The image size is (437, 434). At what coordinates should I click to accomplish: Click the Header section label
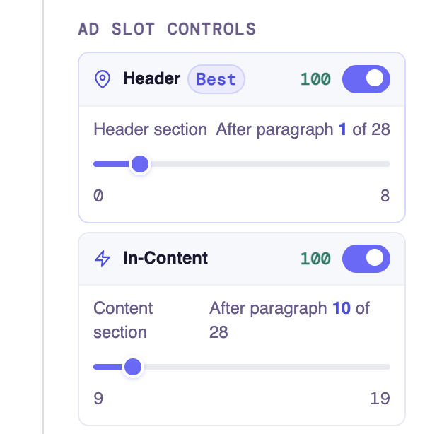tap(150, 129)
